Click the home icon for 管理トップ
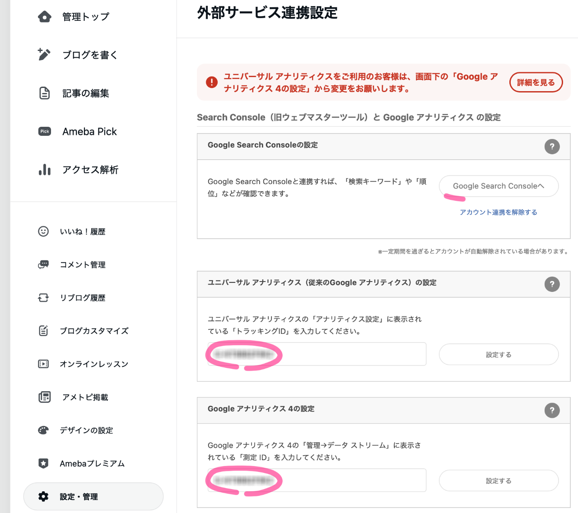Viewport: 578px width, 513px height. click(x=44, y=17)
